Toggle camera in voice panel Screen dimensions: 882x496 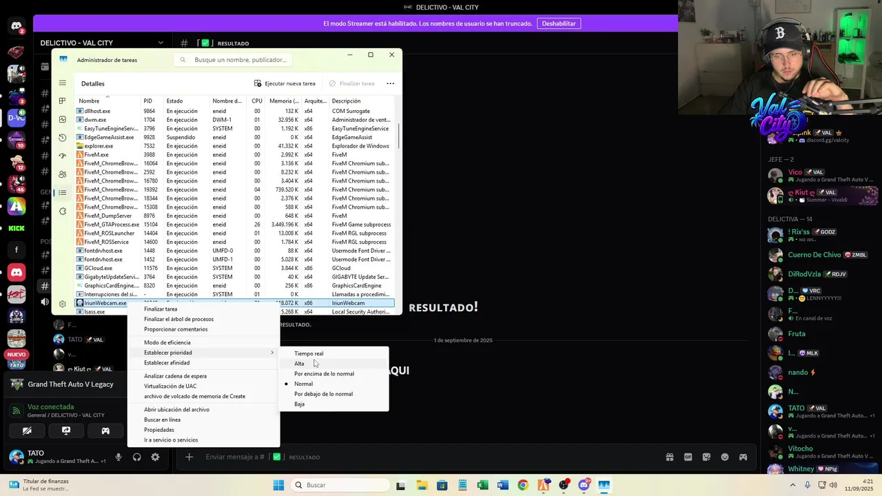click(27, 431)
